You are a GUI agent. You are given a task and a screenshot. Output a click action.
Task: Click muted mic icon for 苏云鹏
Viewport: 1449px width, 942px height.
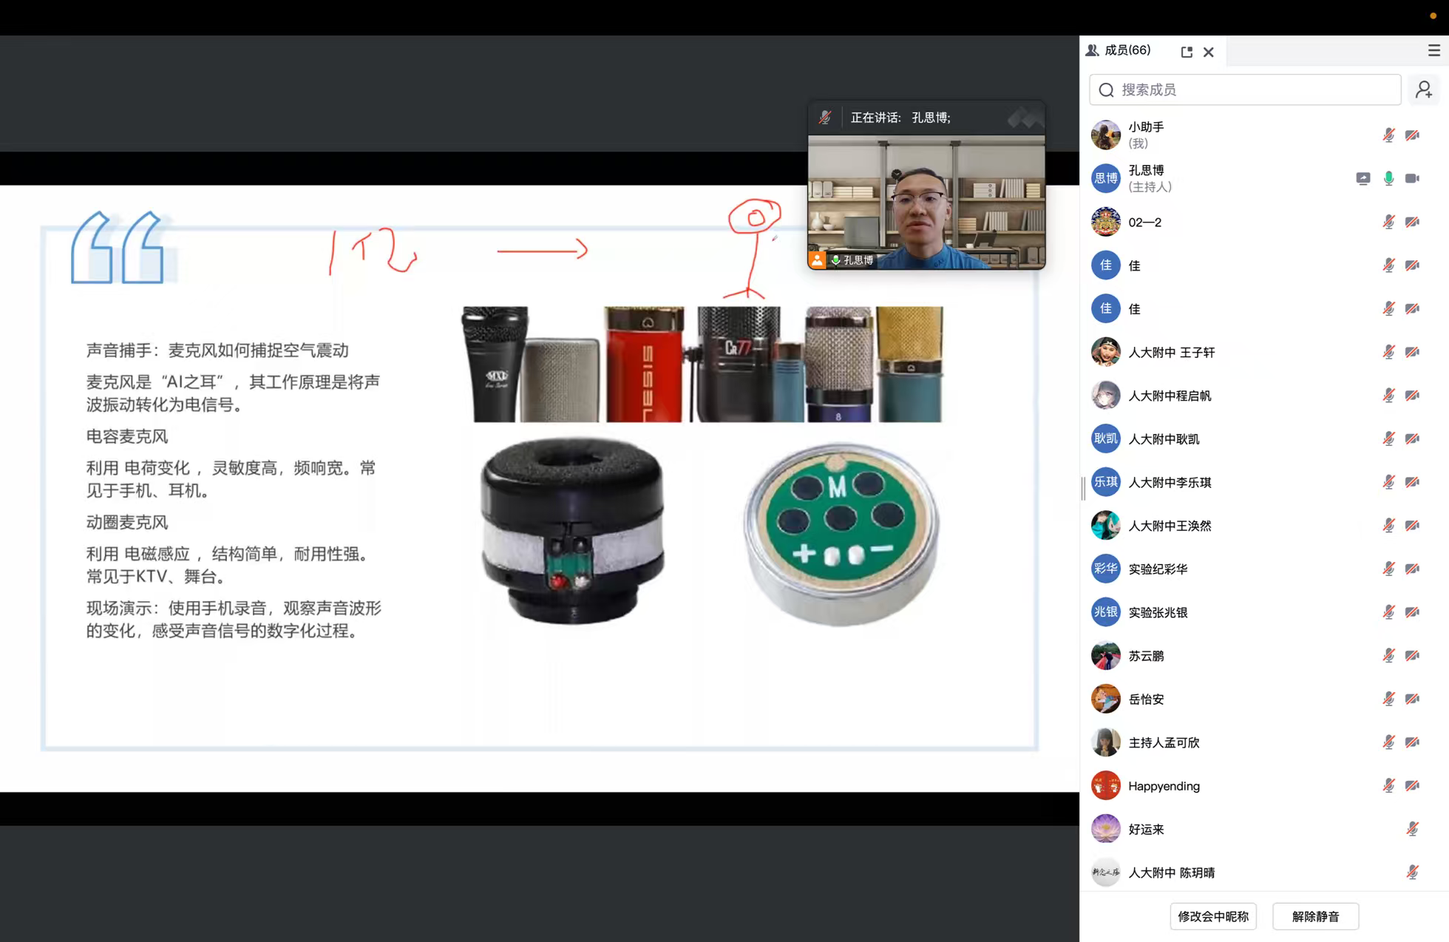pyautogui.click(x=1388, y=655)
